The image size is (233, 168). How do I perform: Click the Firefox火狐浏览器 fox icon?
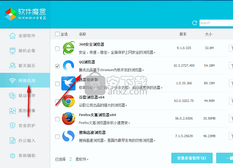[68, 119]
